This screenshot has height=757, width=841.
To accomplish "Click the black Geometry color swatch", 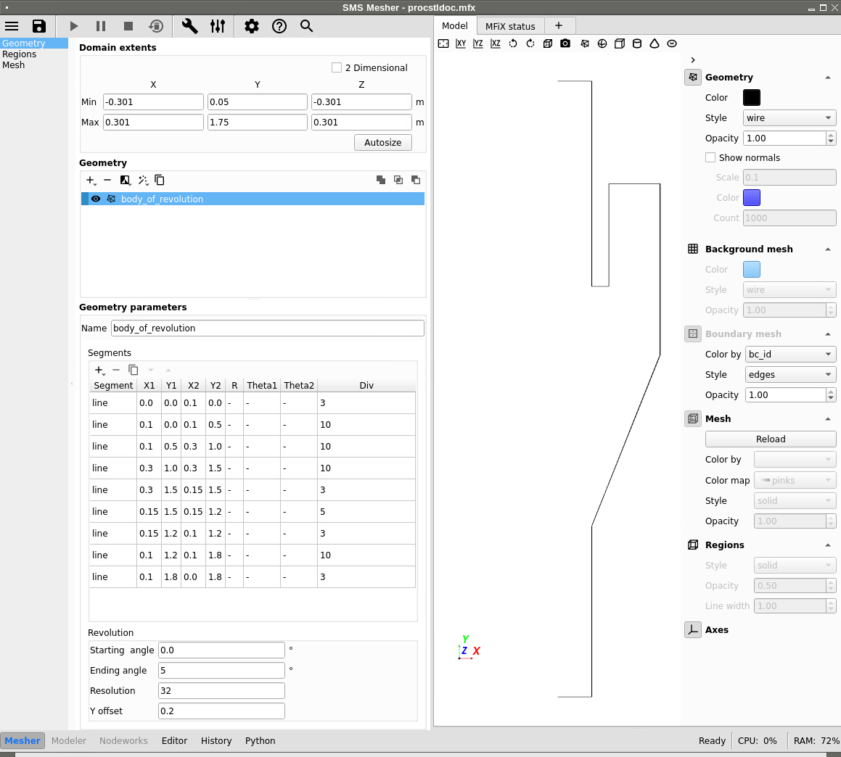I will 751,97.
